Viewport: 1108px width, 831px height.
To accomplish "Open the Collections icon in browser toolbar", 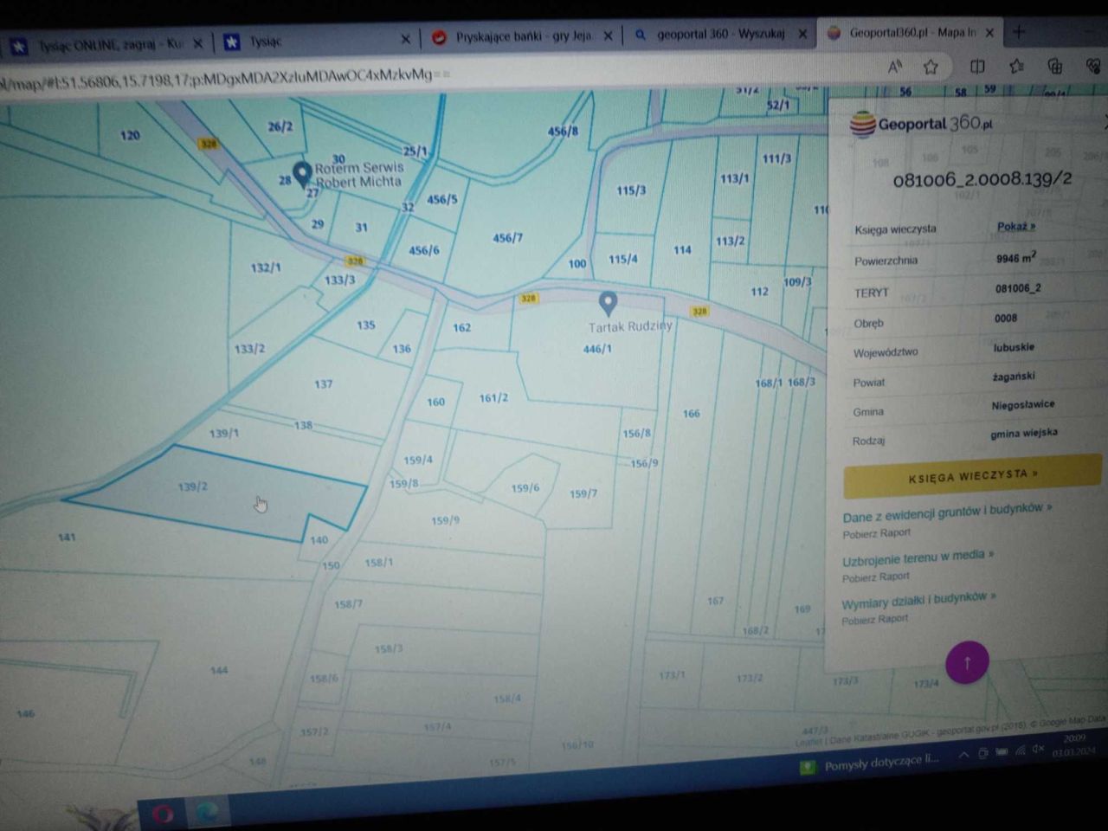I will 1054,67.
